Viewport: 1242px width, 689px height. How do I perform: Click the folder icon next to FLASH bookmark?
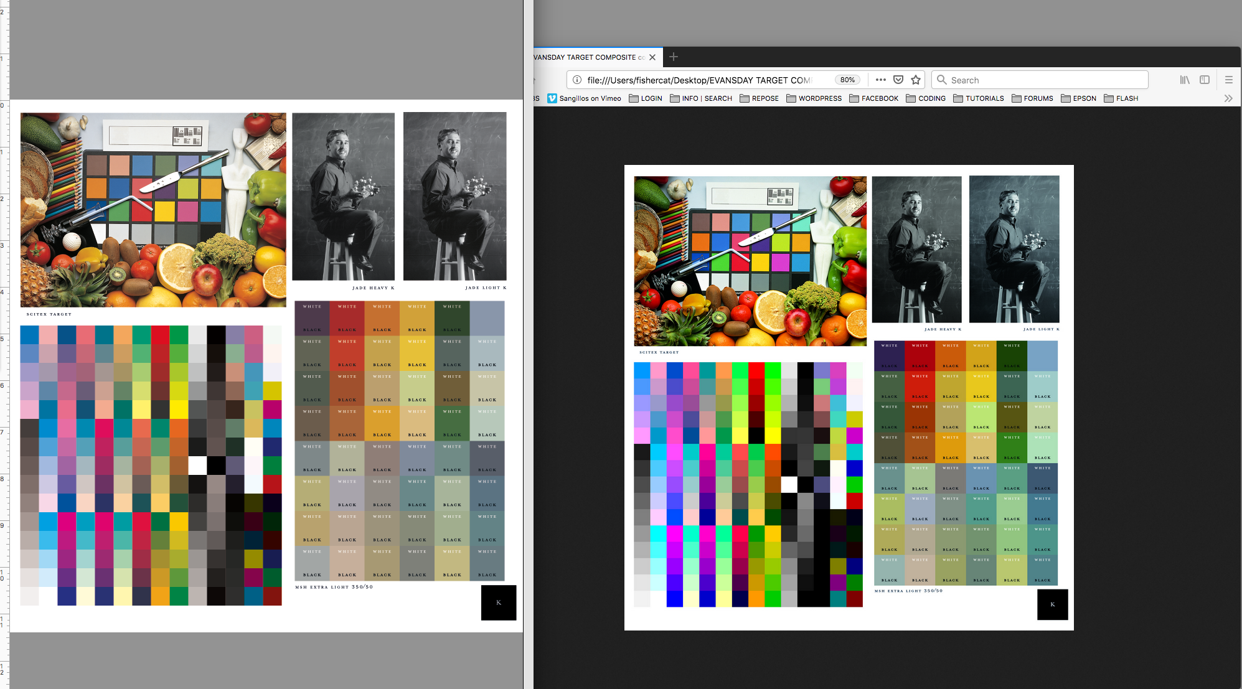point(1109,98)
